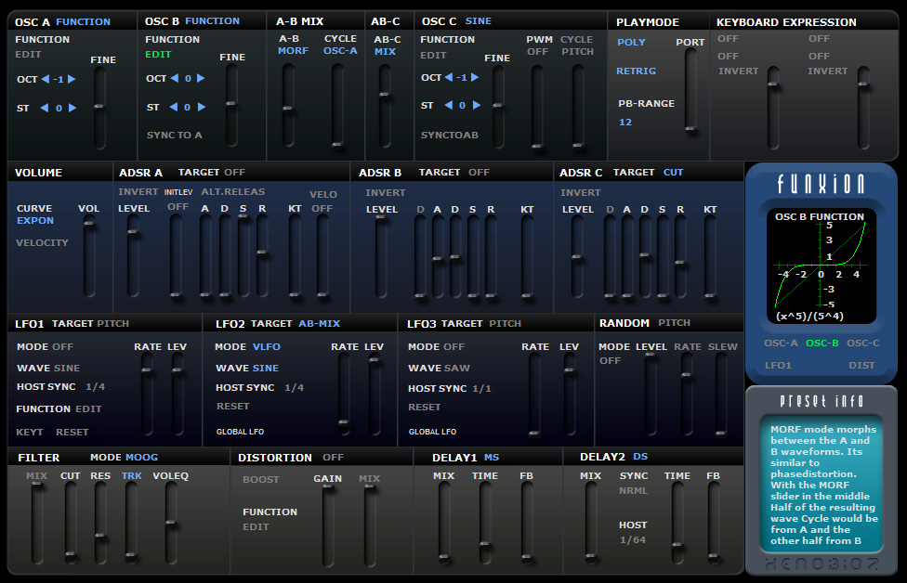This screenshot has height=583, width=907.
Task: Toggle INVERT on ADSR B
Action: [x=386, y=192]
